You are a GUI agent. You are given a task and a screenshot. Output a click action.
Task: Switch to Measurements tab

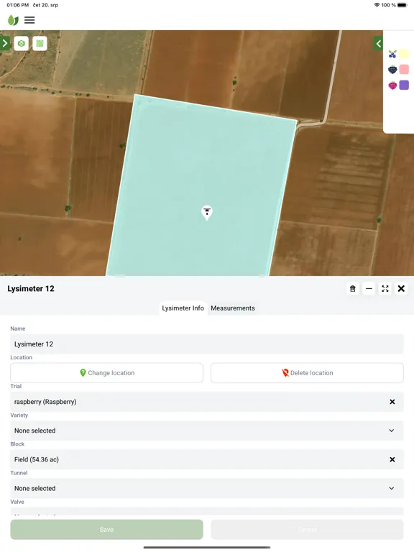[x=233, y=308]
